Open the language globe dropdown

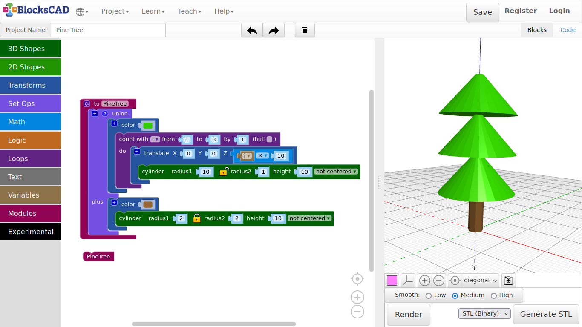coord(82,11)
